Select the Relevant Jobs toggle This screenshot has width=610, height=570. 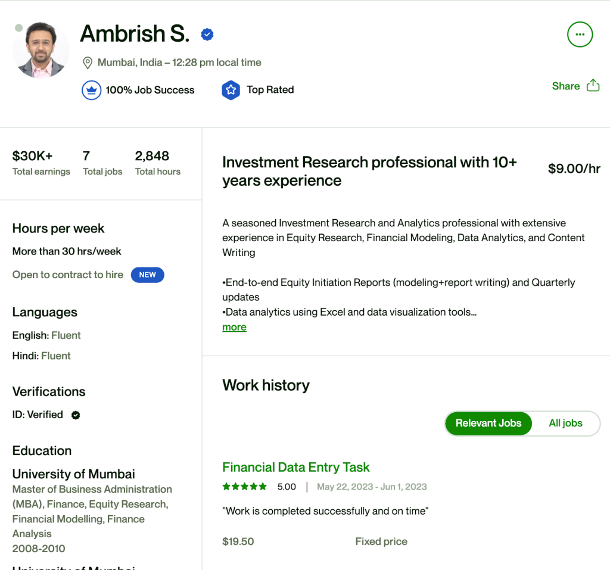tap(488, 423)
